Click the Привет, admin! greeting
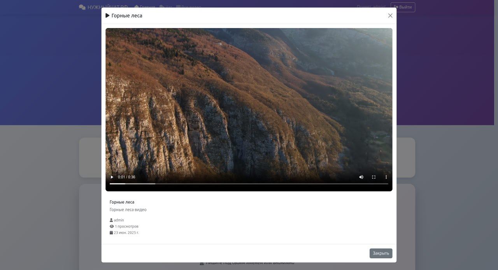The image size is (498, 270). (x=371, y=7)
